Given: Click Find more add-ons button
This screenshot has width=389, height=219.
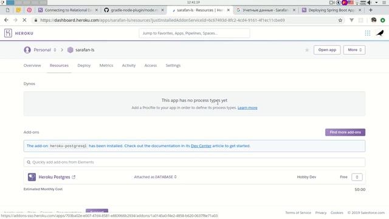Looking at the screenshot, I should [x=345, y=133].
